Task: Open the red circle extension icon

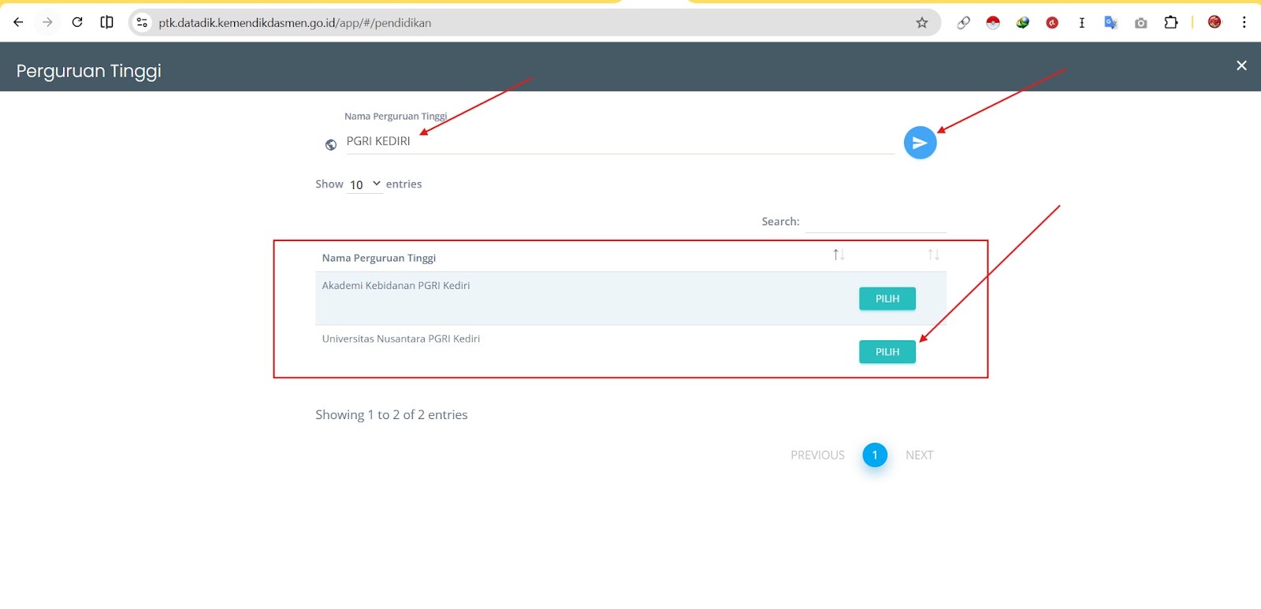Action: tap(1052, 23)
